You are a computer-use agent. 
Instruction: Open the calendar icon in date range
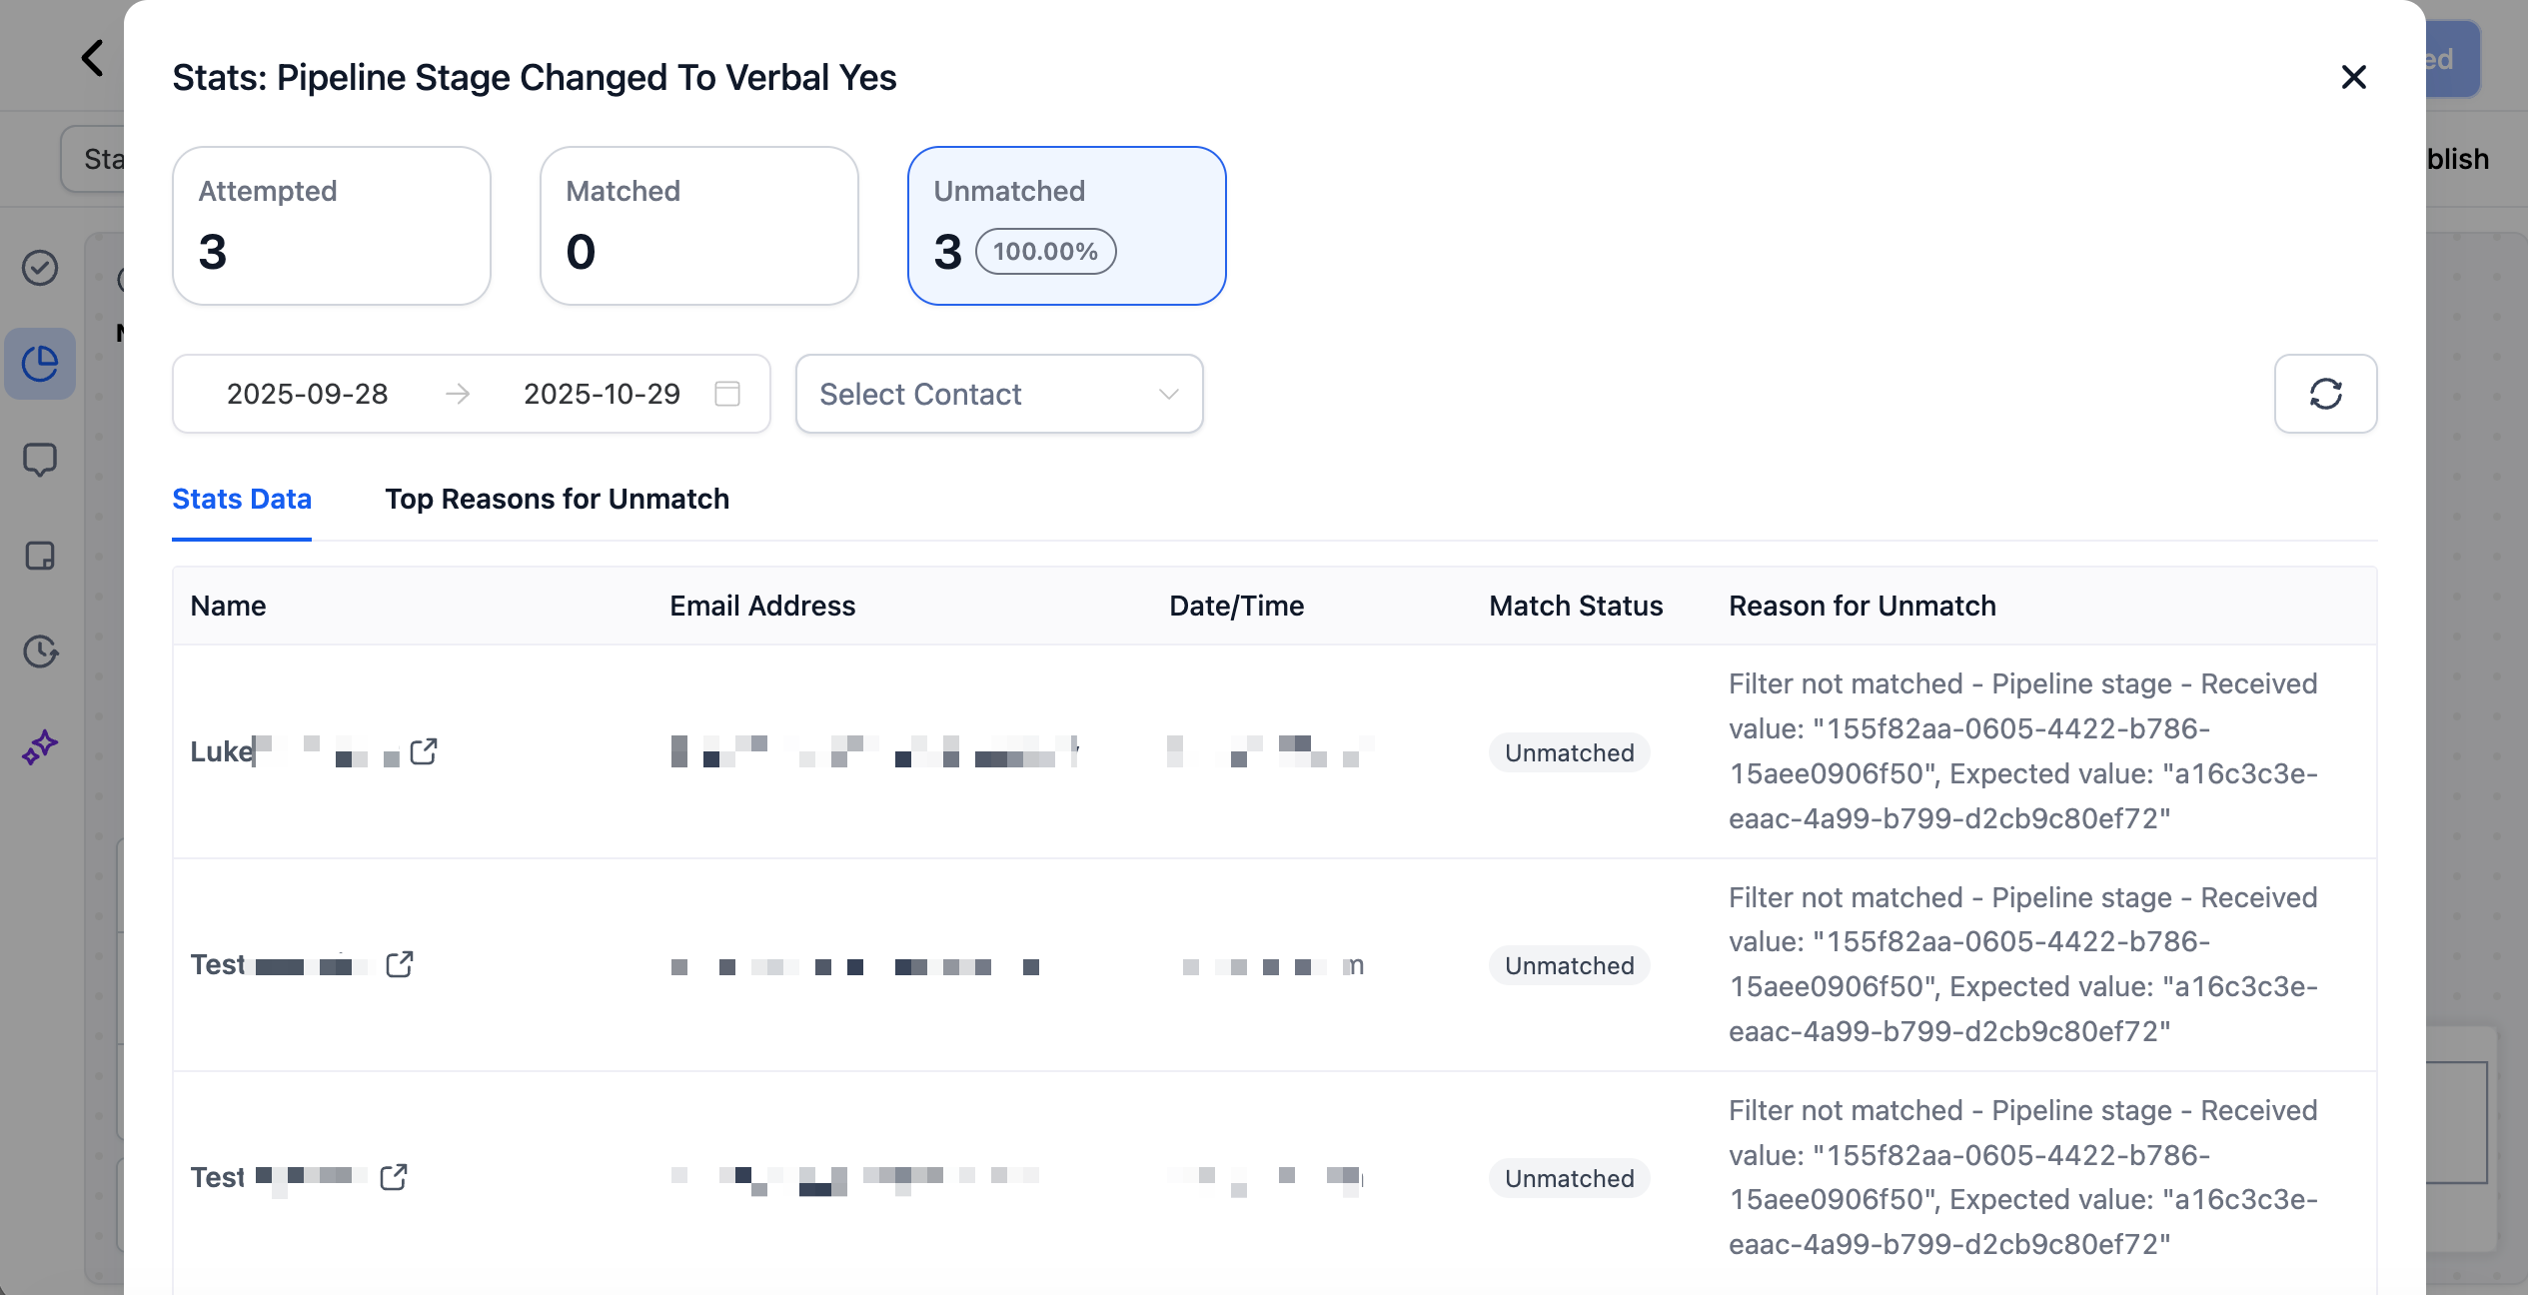pos(727,394)
